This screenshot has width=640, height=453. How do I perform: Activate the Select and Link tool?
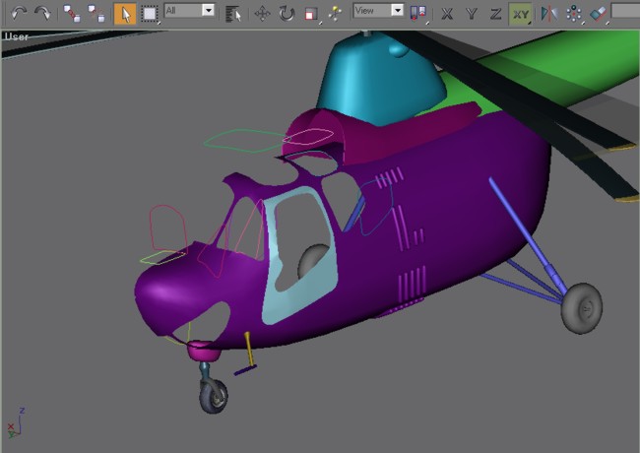coord(72,13)
